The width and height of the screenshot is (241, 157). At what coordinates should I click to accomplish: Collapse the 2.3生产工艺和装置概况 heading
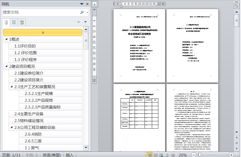click(x=11, y=87)
